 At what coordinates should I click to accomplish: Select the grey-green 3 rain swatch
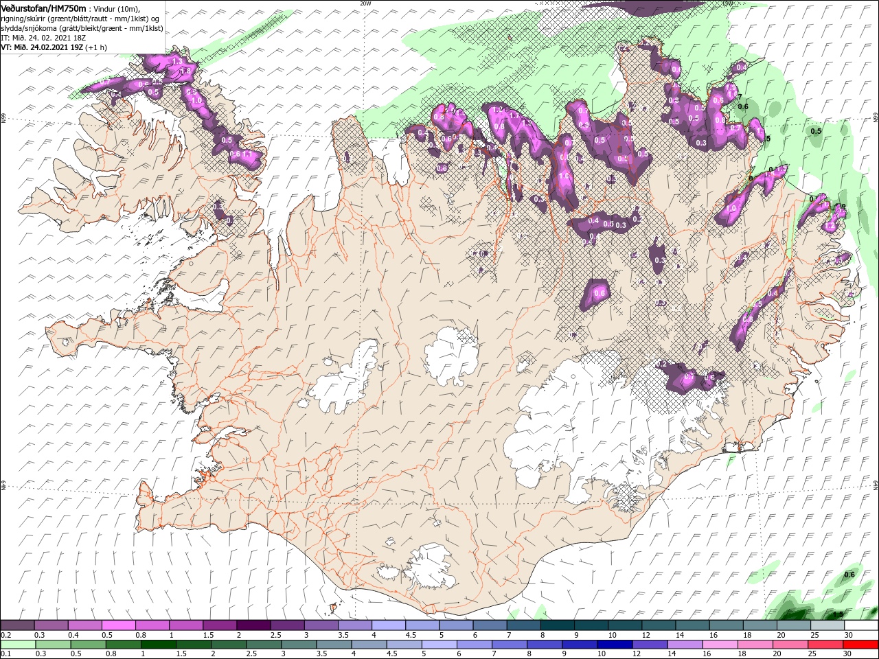click(299, 645)
